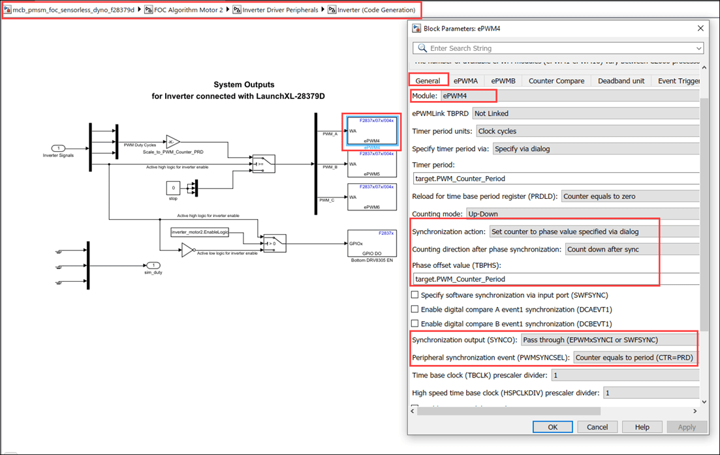Click the Scale_to_PWM_Counter_PRD gain block
720x455 pixels.
pyautogui.click(x=172, y=141)
